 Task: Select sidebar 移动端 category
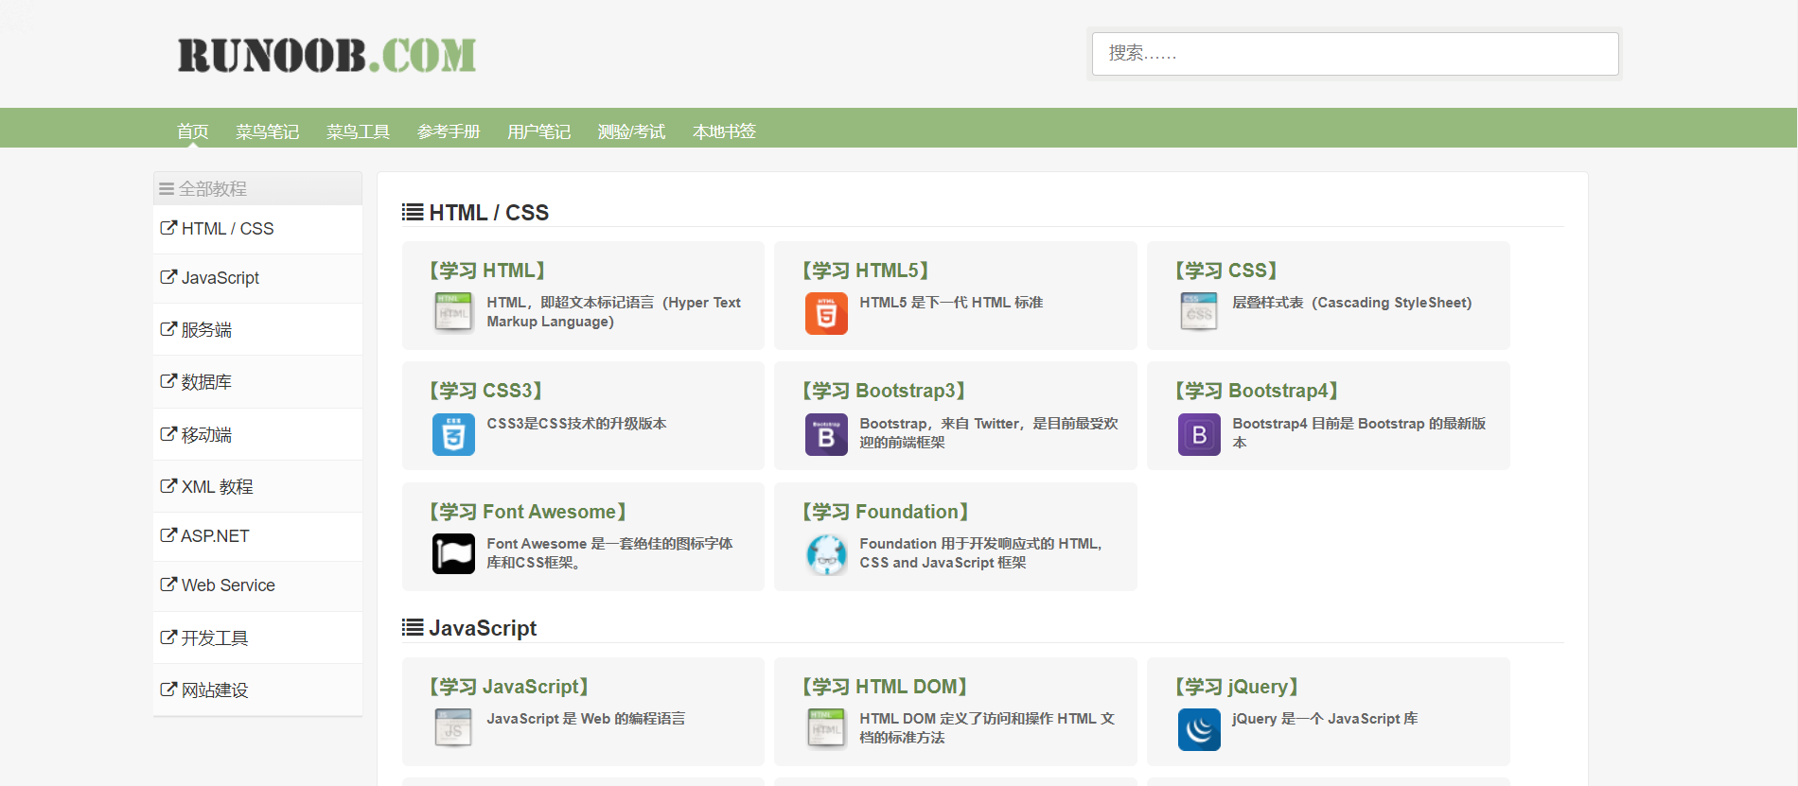point(257,434)
